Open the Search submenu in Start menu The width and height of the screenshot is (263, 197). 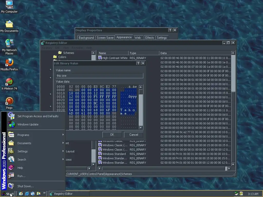36,160
